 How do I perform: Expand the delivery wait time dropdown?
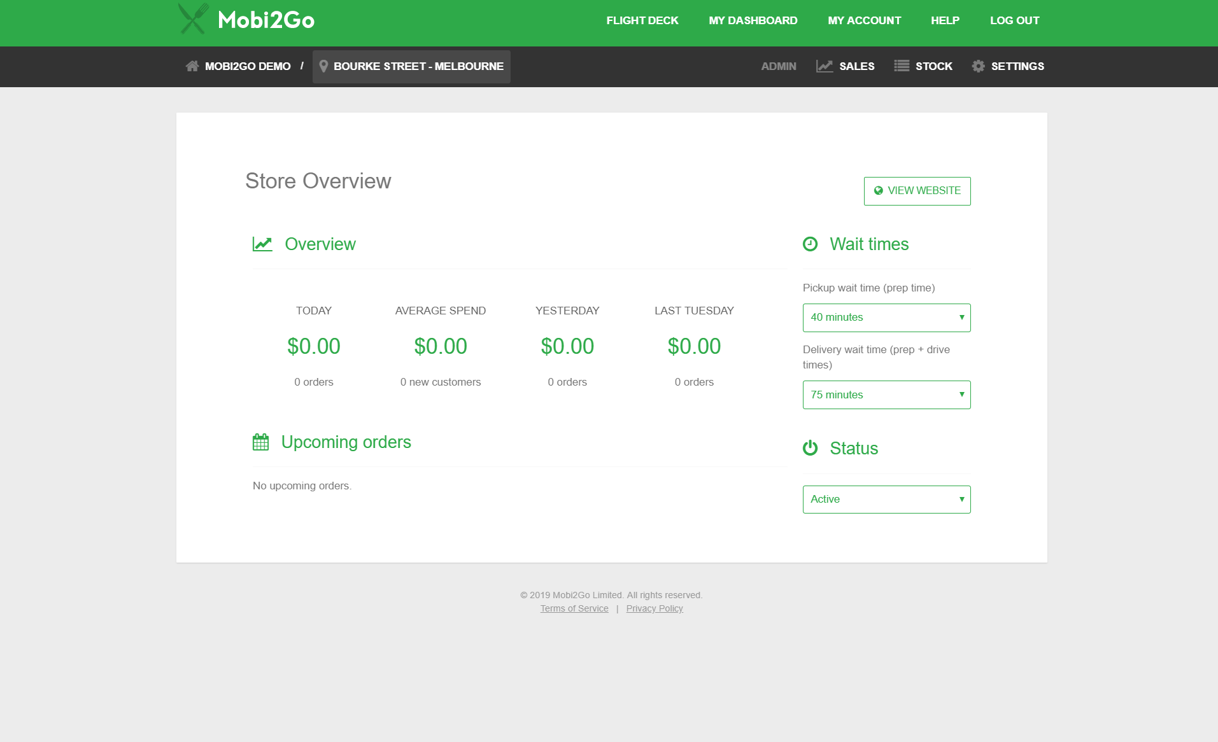click(886, 395)
